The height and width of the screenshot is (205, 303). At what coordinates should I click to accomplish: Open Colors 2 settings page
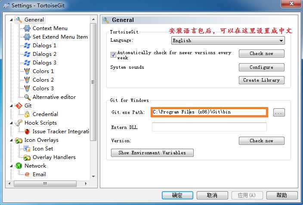[43, 80]
